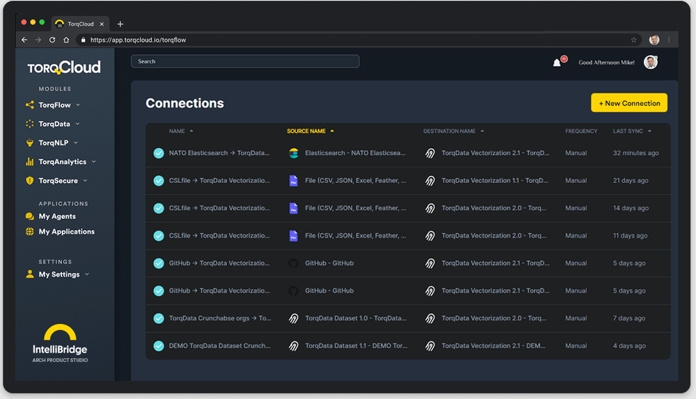696x399 pixels.
Task: Open My Applications in sidebar
Action: [67, 231]
